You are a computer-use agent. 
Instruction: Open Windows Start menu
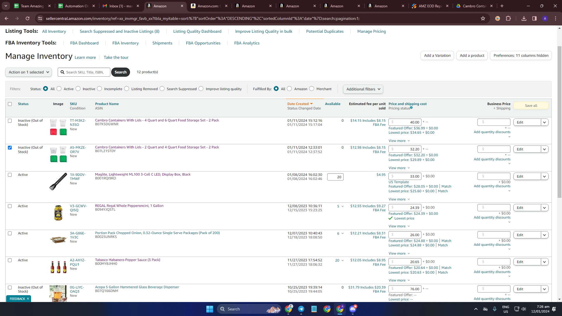[210, 309]
